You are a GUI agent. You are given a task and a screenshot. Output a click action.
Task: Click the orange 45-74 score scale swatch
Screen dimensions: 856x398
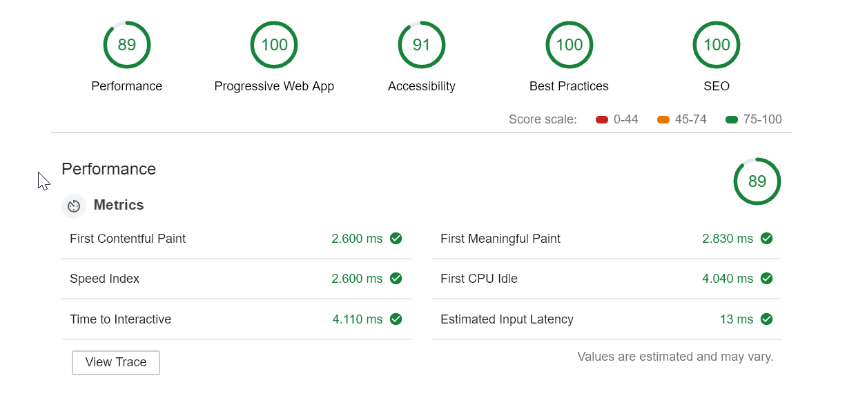click(663, 120)
